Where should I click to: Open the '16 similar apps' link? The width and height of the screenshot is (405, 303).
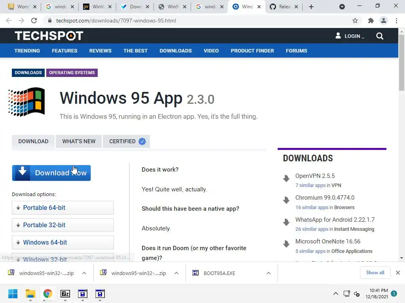coord(312,208)
